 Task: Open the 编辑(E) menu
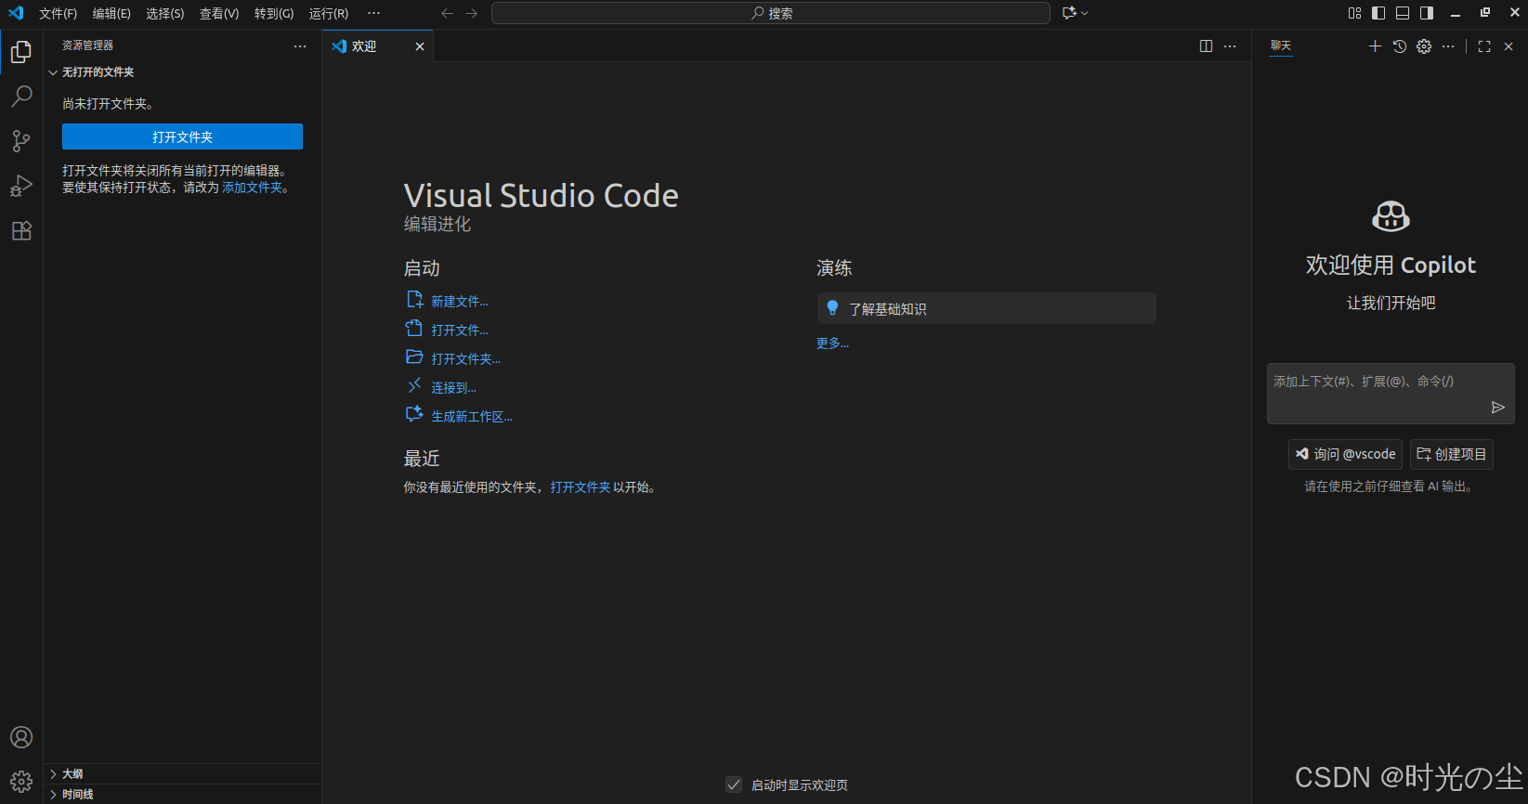click(111, 13)
